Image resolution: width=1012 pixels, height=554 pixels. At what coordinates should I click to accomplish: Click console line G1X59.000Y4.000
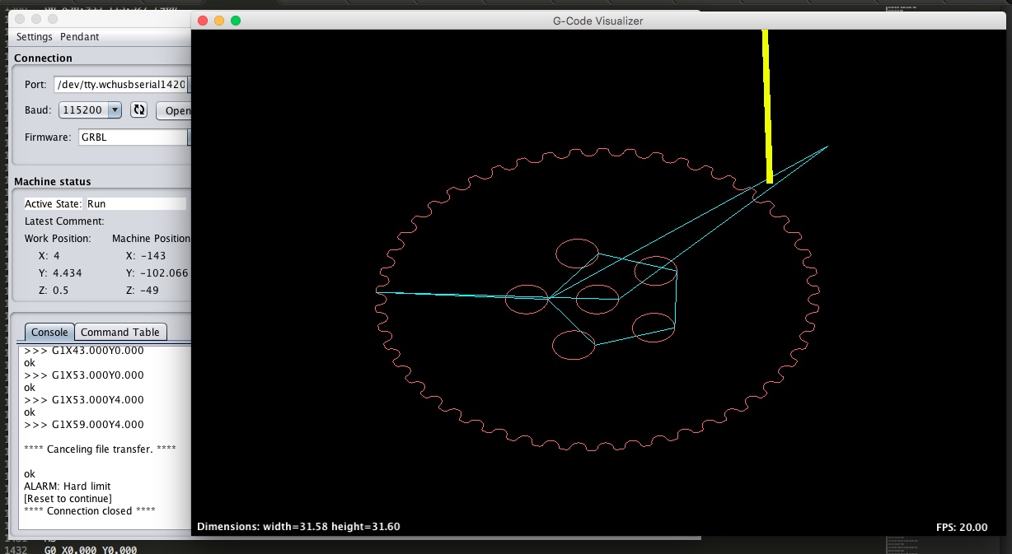click(84, 425)
